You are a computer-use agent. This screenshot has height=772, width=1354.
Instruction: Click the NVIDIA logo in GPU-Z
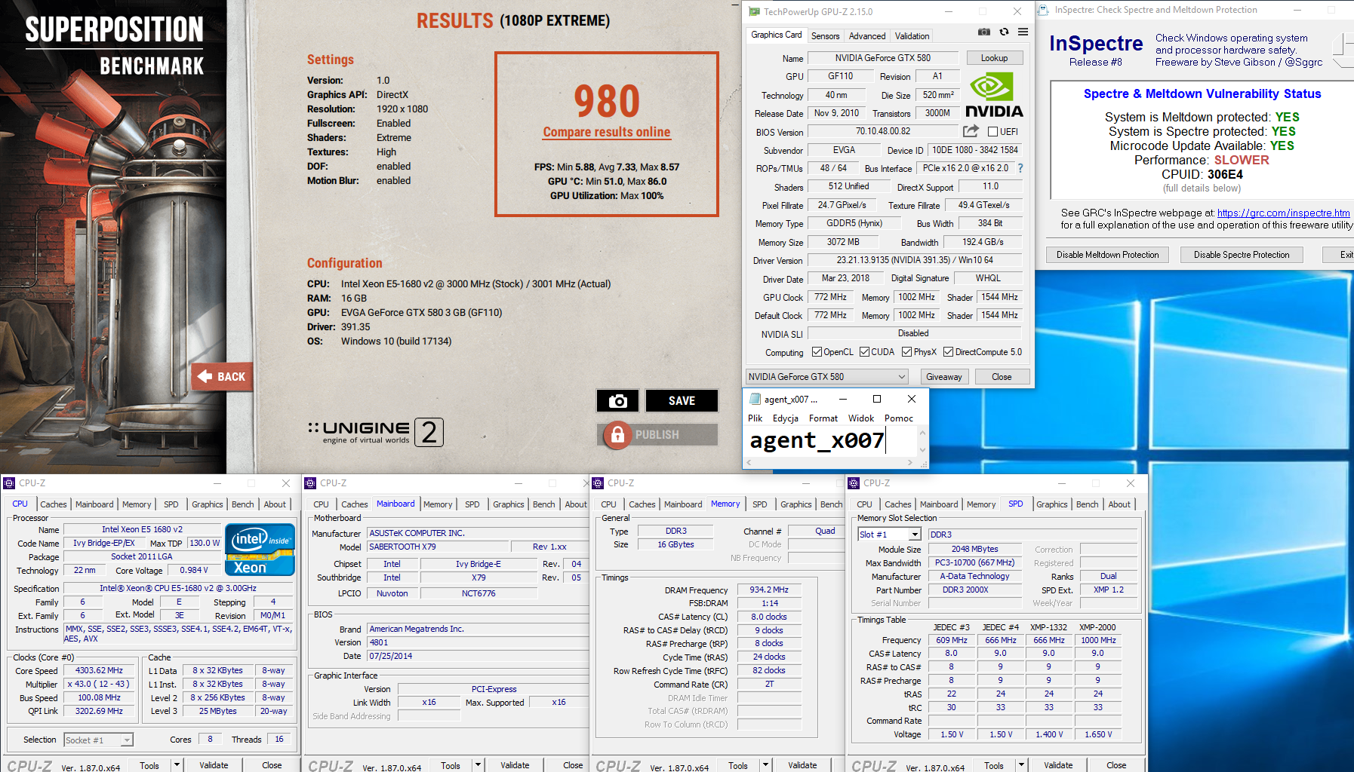tap(994, 96)
